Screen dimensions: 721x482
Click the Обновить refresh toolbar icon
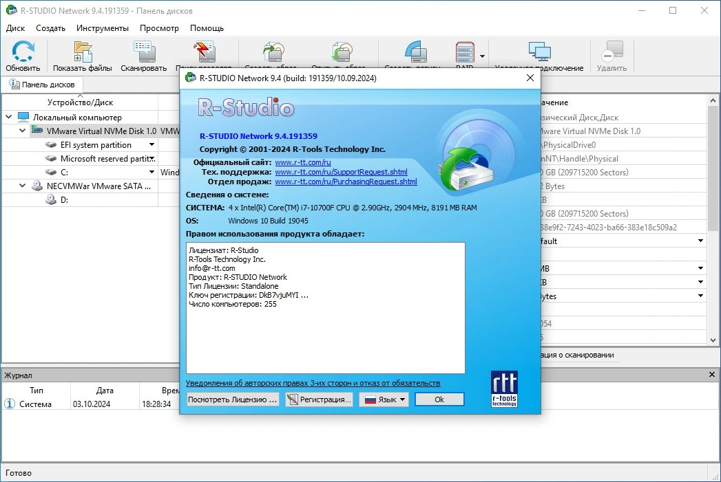click(23, 52)
